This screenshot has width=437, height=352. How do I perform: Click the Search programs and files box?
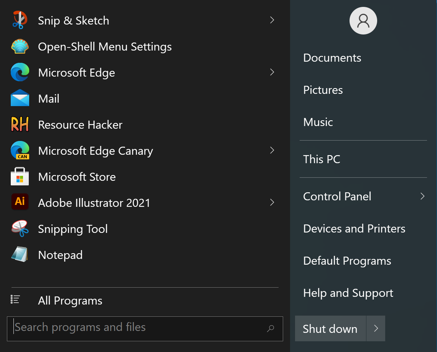click(145, 329)
